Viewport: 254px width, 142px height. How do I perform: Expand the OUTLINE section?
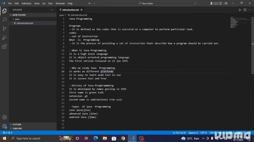click(33, 125)
